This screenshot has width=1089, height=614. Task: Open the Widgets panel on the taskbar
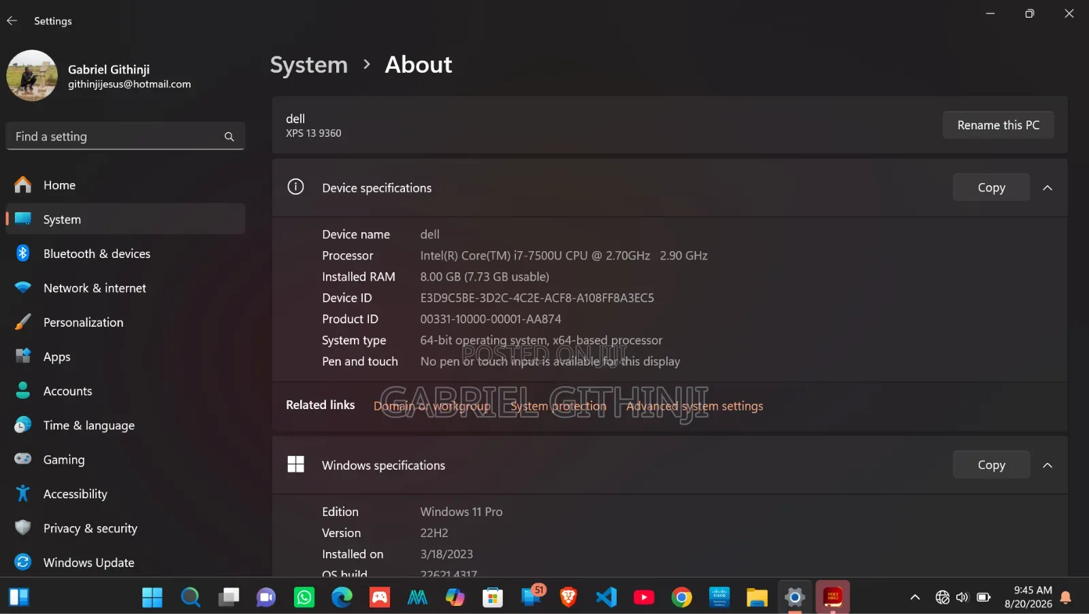(x=19, y=598)
